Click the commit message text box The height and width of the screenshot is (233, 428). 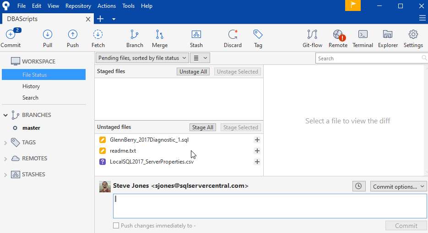[x=270, y=206]
